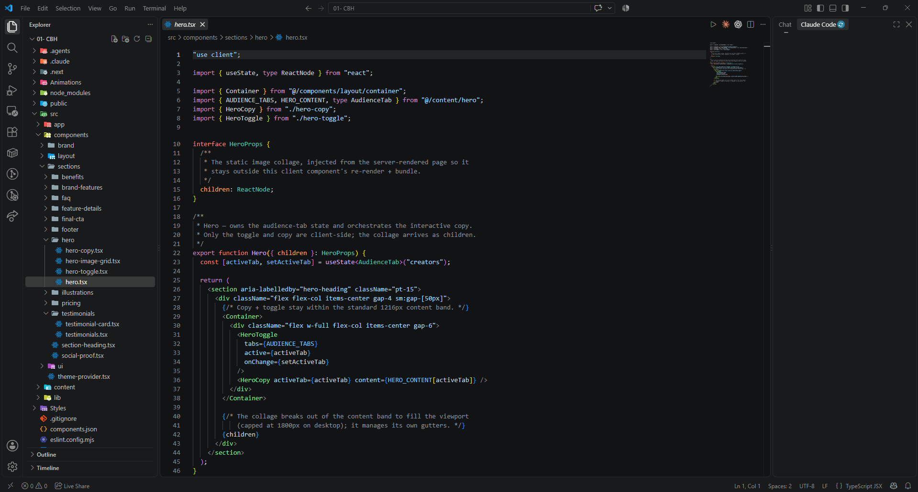918x492 pixels.
Task: Open the Manage gear icon
Action: (12, 467)
